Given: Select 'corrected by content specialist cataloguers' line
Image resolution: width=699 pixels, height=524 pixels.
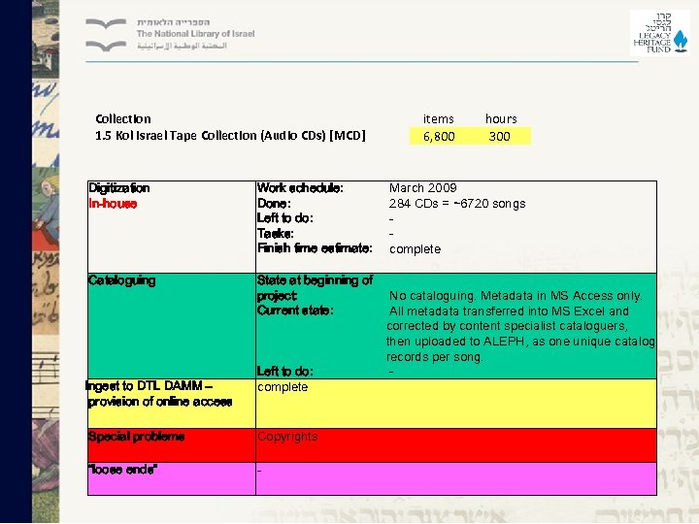Looking at the screenshot, I should (x=508, y=326).
